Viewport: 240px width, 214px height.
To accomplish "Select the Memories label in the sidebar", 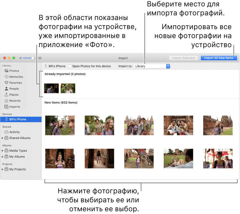I will (x=16, y=77).
